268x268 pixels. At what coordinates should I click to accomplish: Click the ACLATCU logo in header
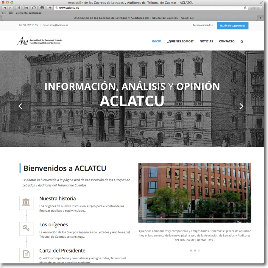click(40, 41)
